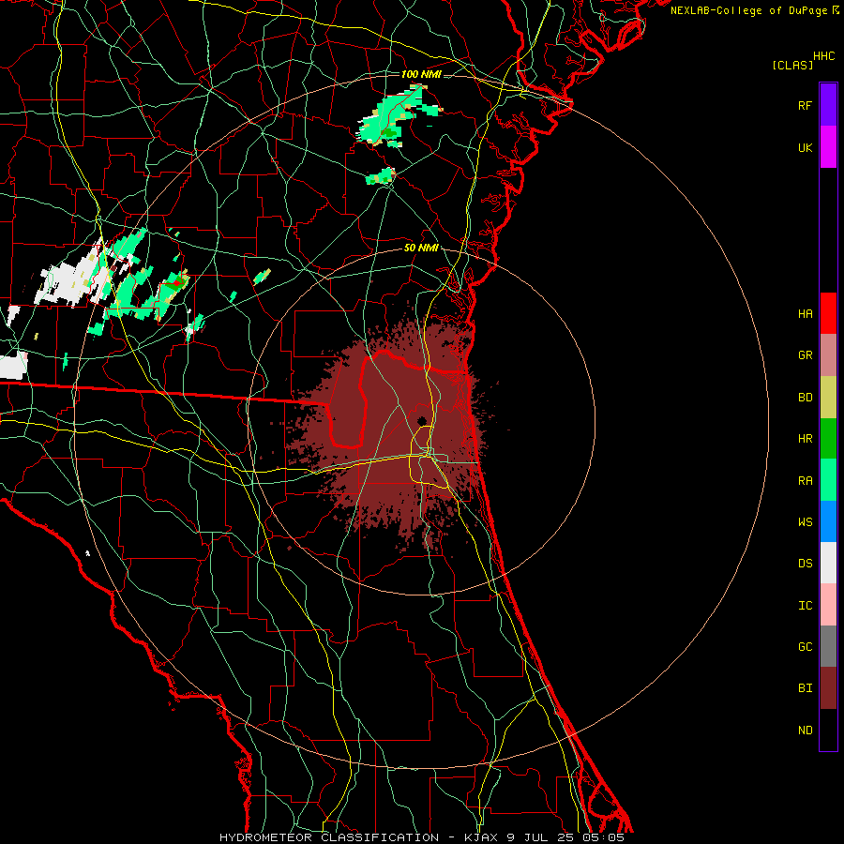Click the KJAX station identifier in caption
Screen dimensions: 844x844
482,837
